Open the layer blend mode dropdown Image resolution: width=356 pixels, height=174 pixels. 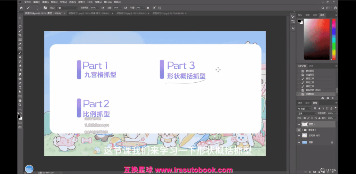(x=307, y=113)
